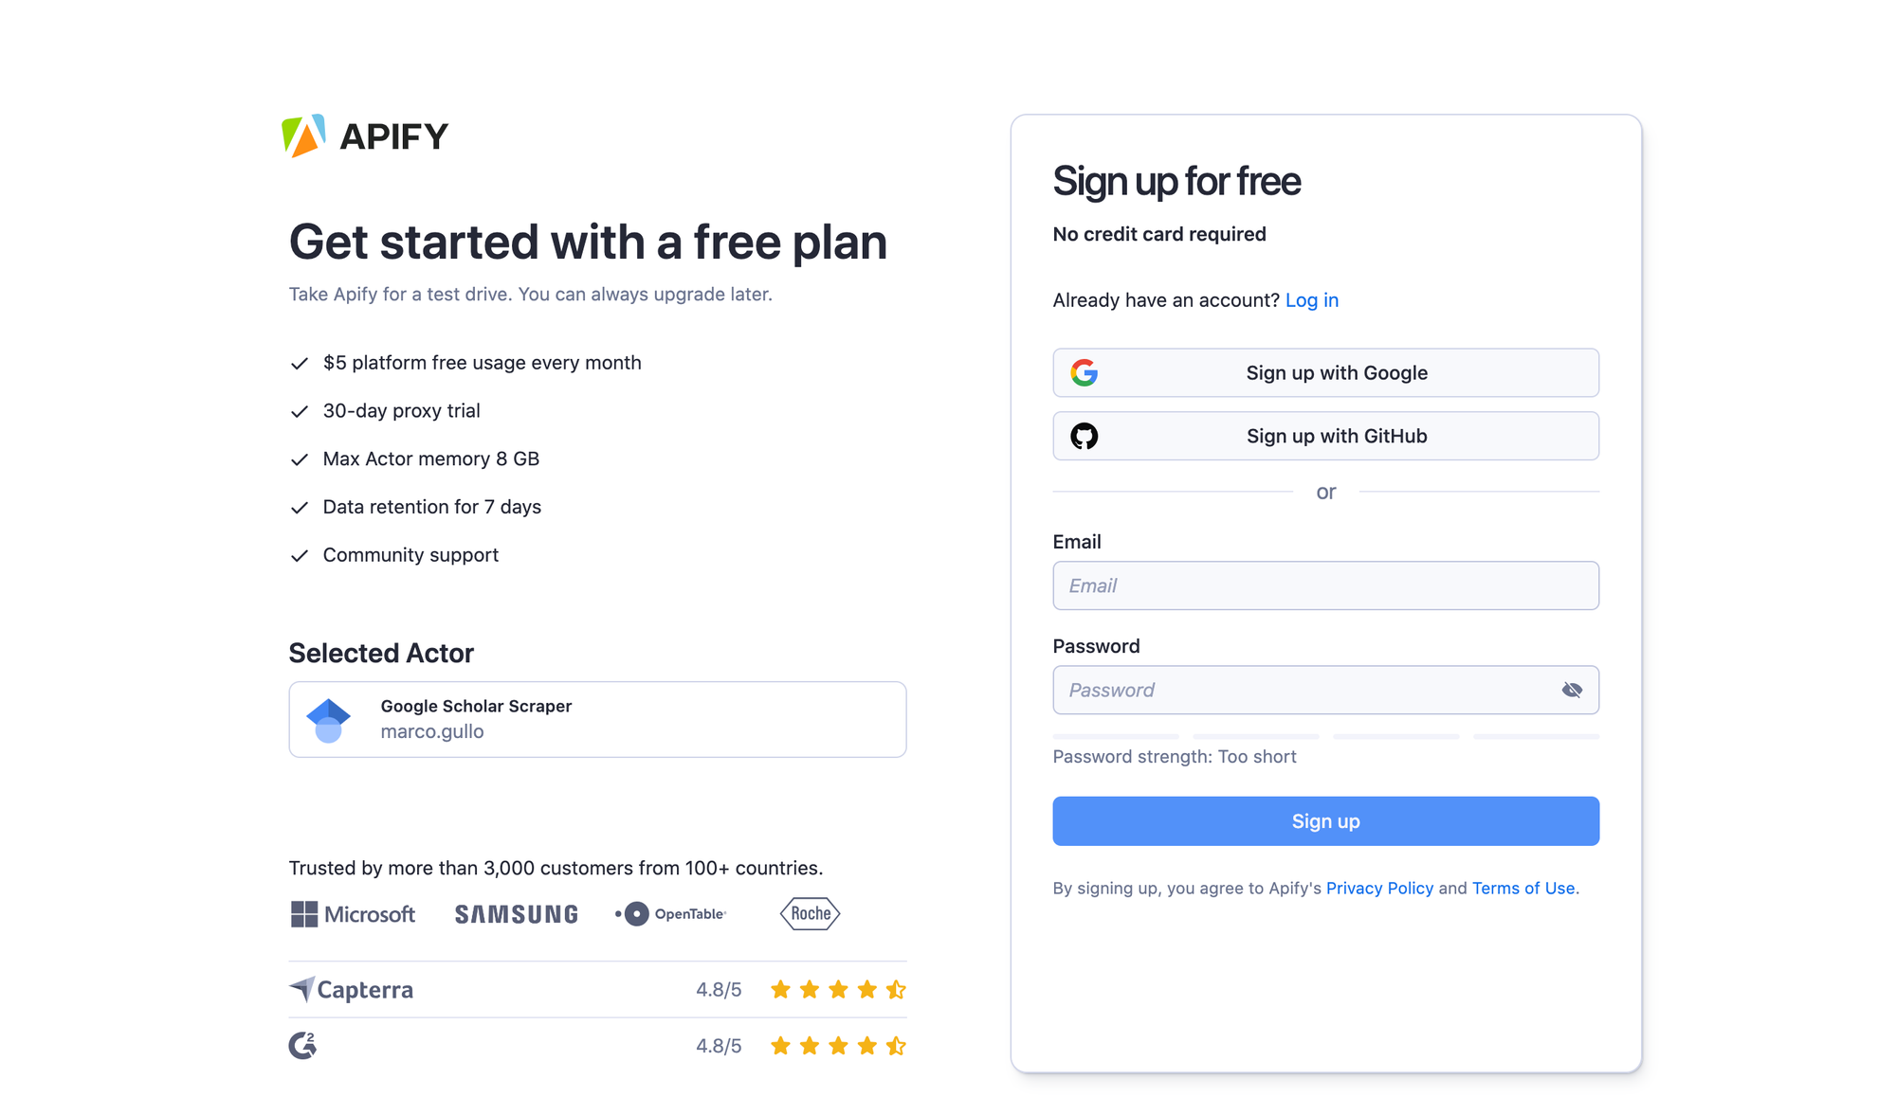Click the Microsoft logo
Viewport: 1896px width, 1097px height.
(352, 913)
